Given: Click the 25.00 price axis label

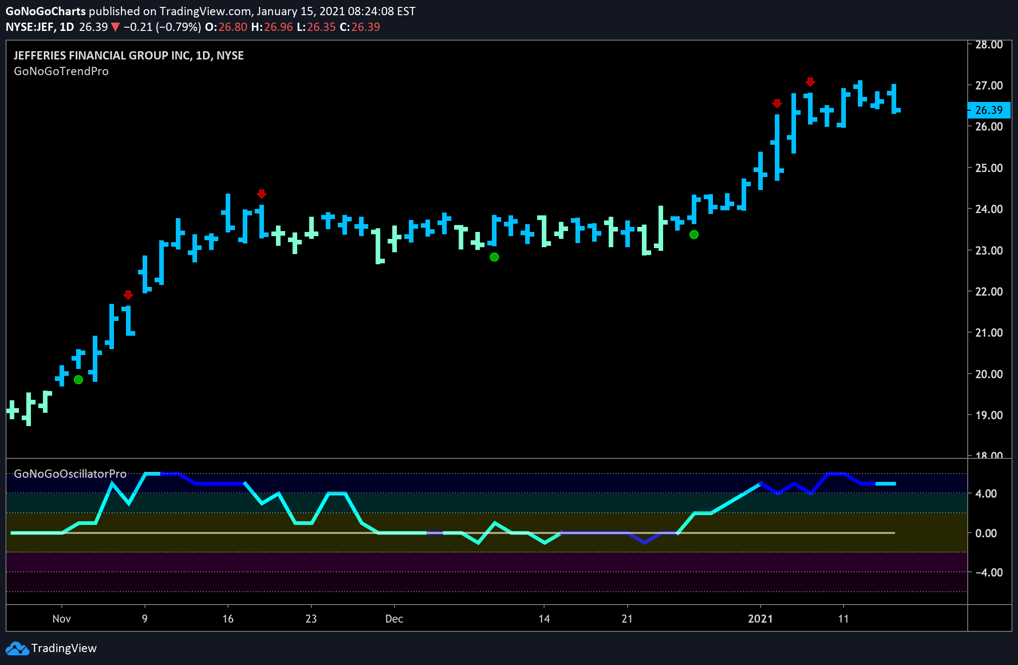Looking at the screenshot, I should click(989, 168).
